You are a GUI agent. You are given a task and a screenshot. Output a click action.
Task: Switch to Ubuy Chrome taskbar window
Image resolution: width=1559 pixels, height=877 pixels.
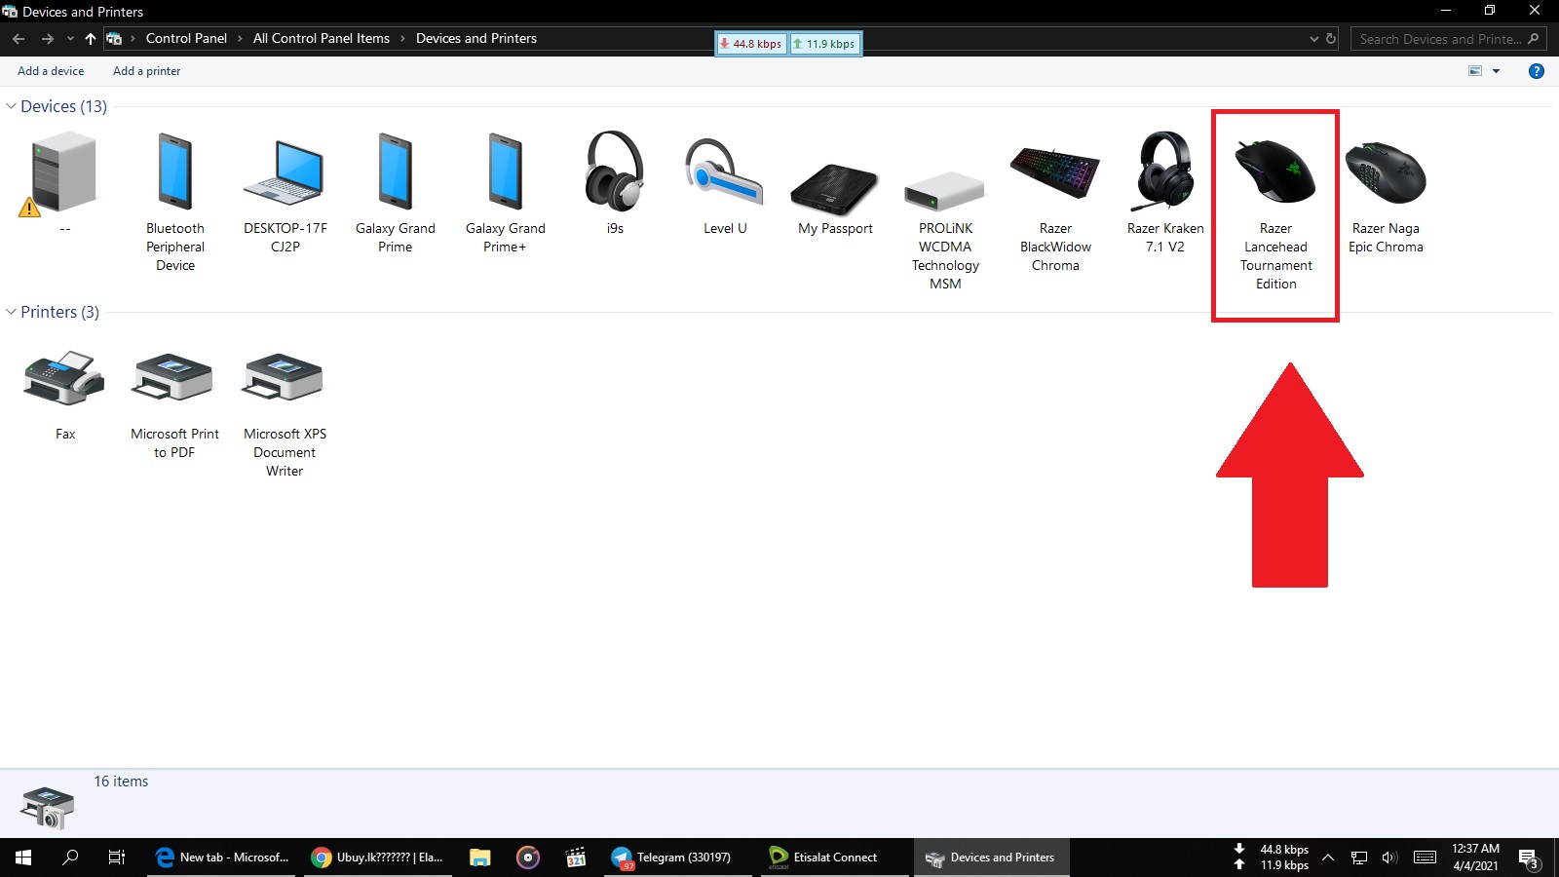coord(376,858)
